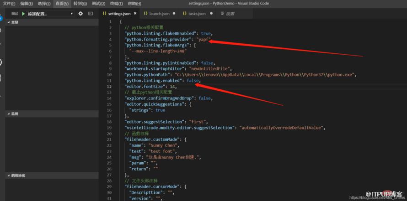
Task: Close the settings.json tab
Action: (x=135, y=14)
